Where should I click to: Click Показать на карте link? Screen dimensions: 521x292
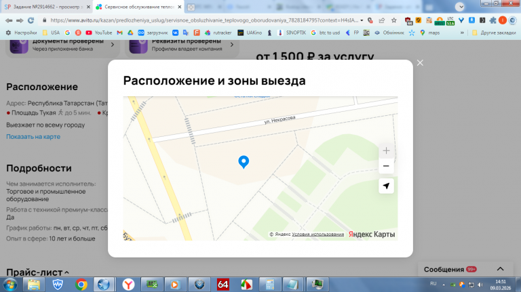(x=33, y=137)
